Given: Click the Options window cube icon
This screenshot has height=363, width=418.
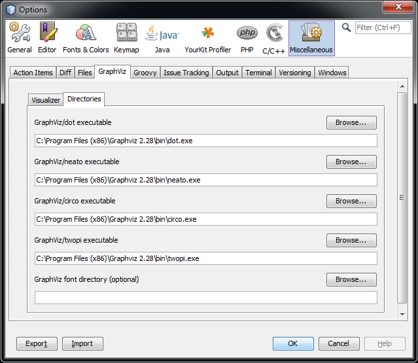Looking at the screenshot, I should (11, 10).
